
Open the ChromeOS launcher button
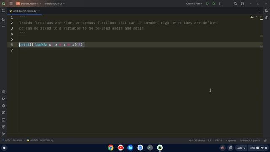pos(4,148)
